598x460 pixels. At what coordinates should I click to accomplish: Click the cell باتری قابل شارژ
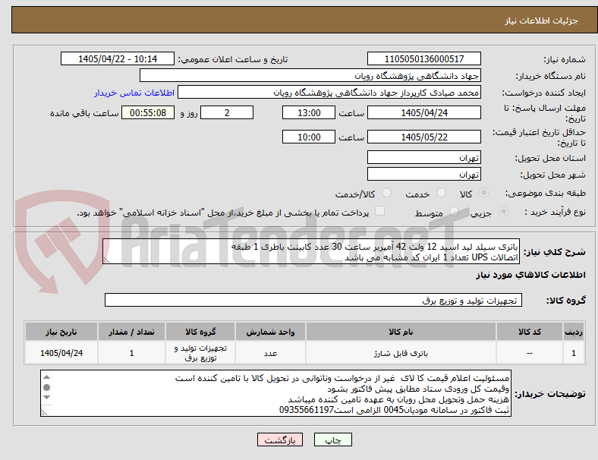401,353
